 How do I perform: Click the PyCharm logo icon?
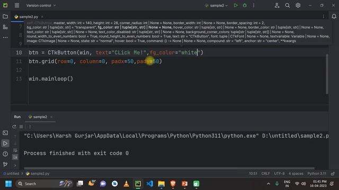click(5, 5)
